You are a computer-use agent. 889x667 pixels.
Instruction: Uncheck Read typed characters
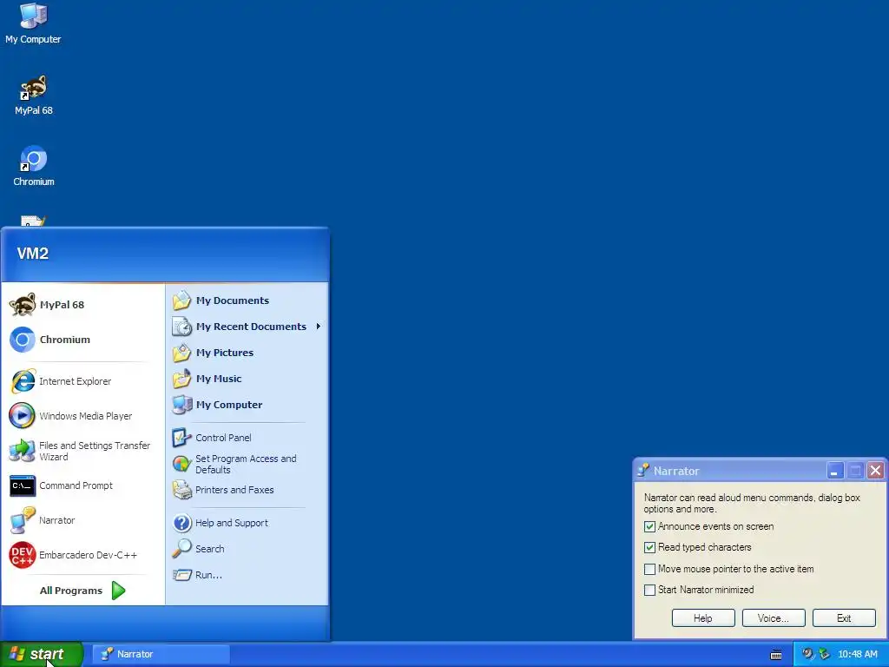click(649, 548)
